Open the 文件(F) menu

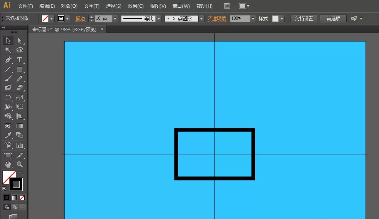click(25, 6)
